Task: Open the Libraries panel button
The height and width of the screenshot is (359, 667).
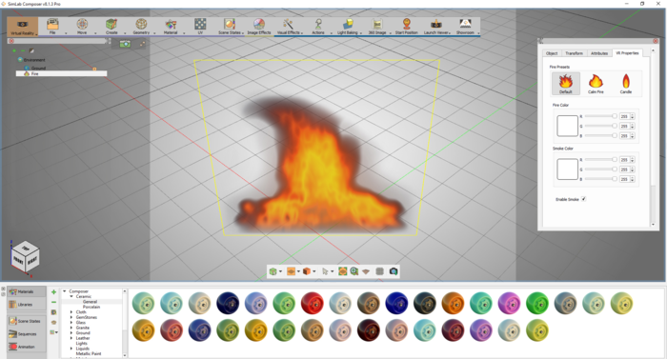Action: (x=27, y=305)
